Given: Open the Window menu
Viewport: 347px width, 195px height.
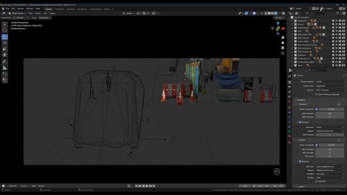Looking at the screenshot, I should pos(30,9).
